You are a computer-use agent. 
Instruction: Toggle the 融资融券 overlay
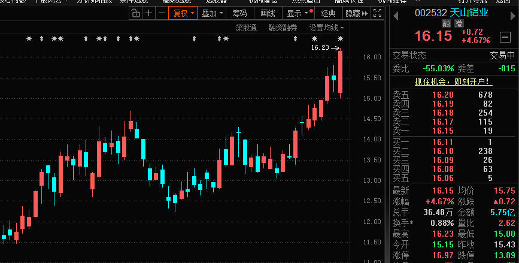pos(283,28)
